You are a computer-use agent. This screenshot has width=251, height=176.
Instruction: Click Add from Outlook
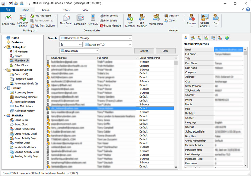pyautogui.click(x=43, y=25)
